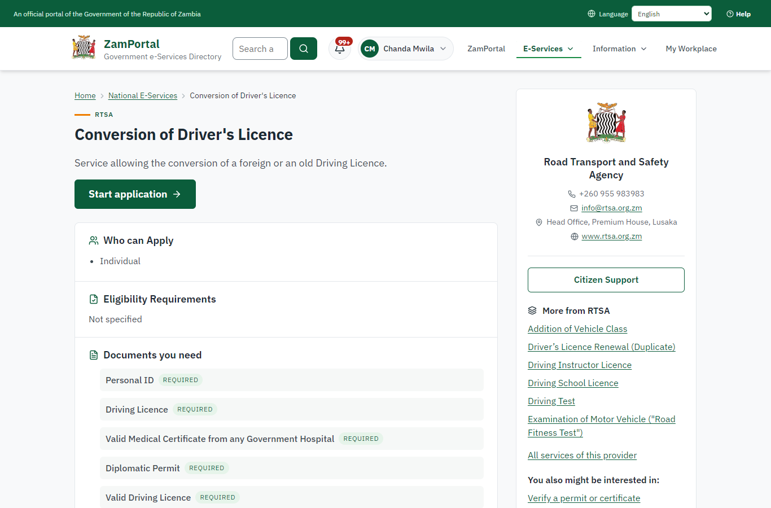Open Examination of Motor Vehicle link
The height and width of the screenshot is (508, 771).
602,426
